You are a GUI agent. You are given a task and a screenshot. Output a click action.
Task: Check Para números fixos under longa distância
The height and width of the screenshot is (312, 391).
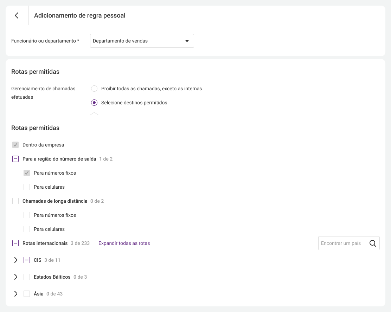point(27,215)
